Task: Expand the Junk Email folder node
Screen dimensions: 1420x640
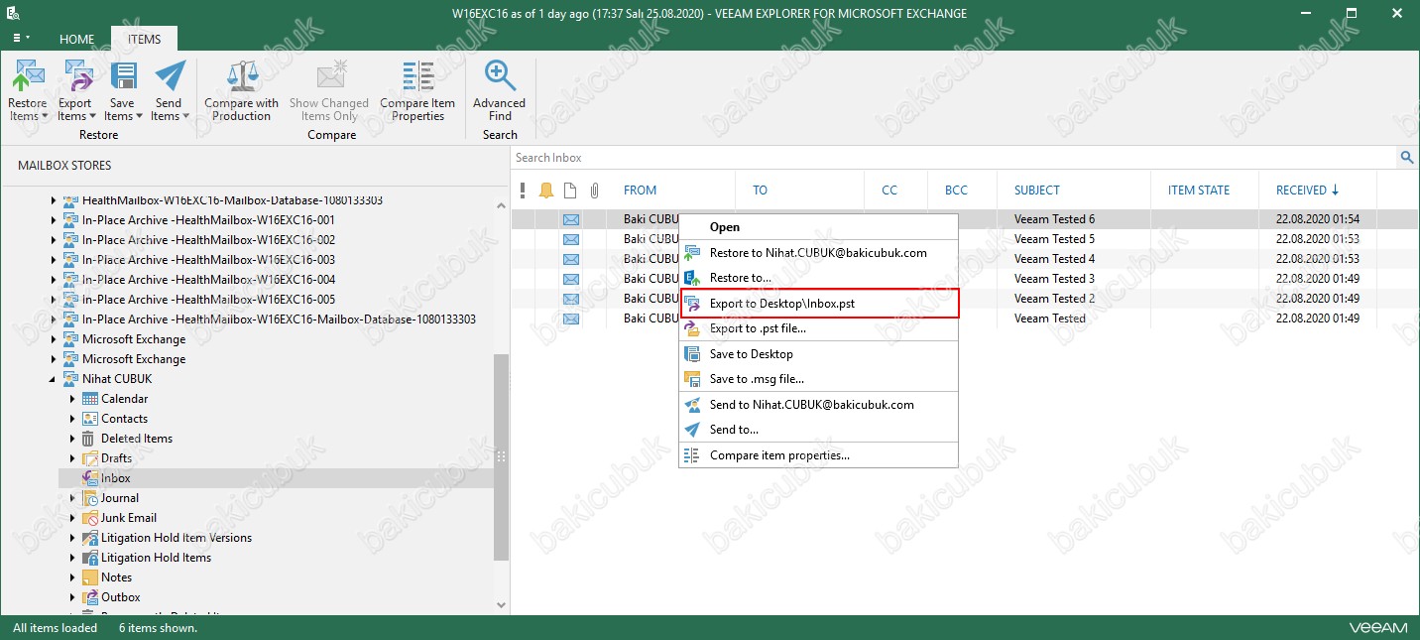Action: point(72,518)
